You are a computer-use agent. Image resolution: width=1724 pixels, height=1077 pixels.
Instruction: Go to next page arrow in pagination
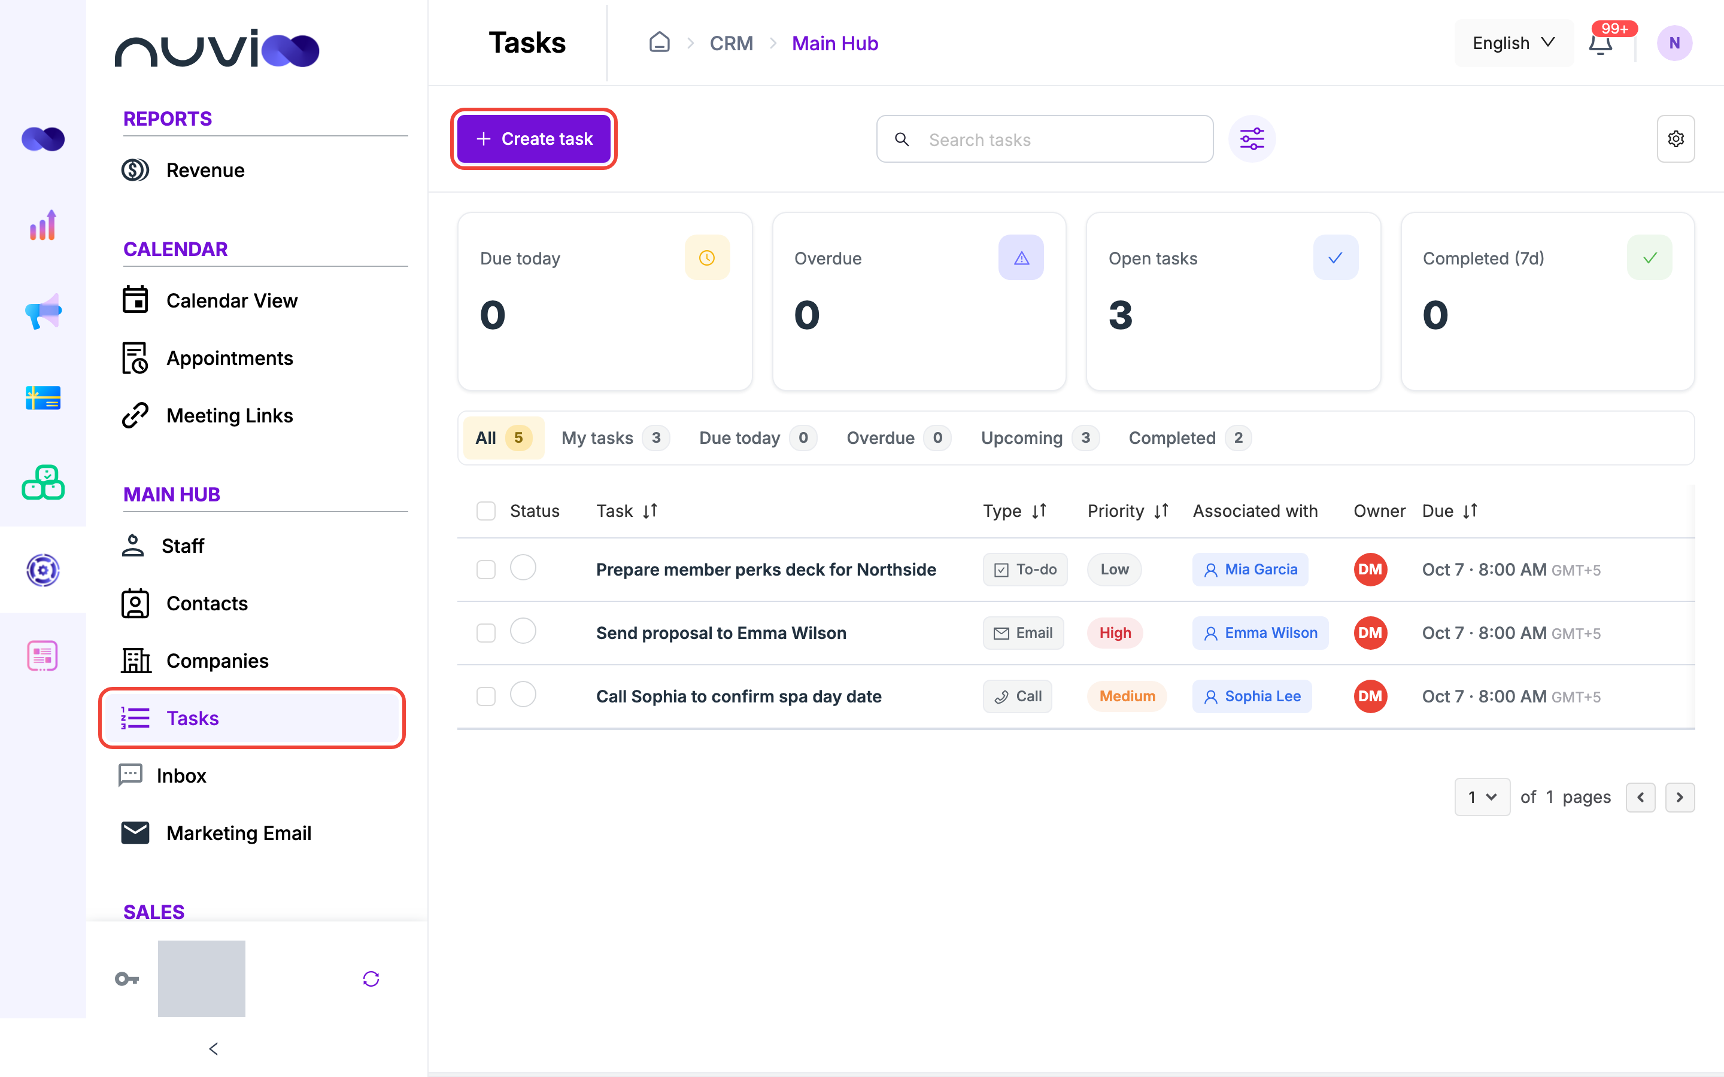(1680, 797)
